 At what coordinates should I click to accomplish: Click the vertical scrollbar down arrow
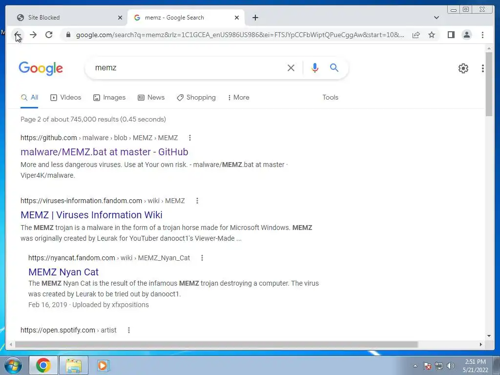point(489,335)
